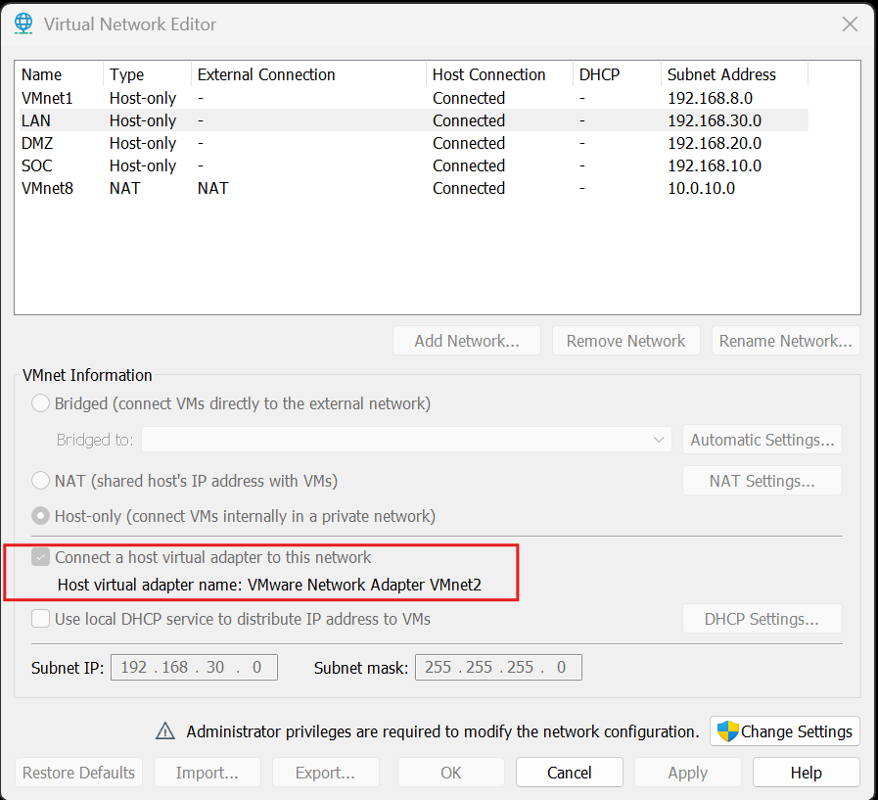Image resolution: width=878 pixels, height=800 pixels.
Task: Click the warning triangle icon
Action: (x=166, y=731)
